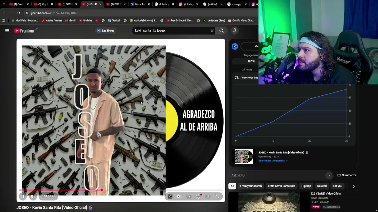Click the >100x badge on recommended video
The height and width of the screenshot is (212, 378).
pyautogui.click(x=316, y=207)
